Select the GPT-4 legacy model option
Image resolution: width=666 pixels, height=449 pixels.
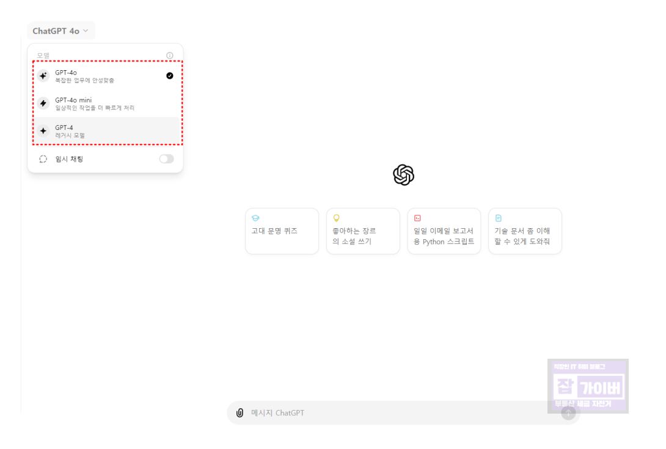[x=107, y=131]
